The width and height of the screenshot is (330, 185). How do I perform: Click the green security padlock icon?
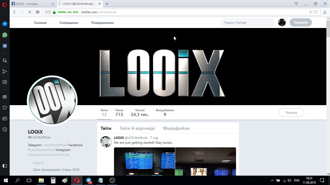(x=54, y=12)
